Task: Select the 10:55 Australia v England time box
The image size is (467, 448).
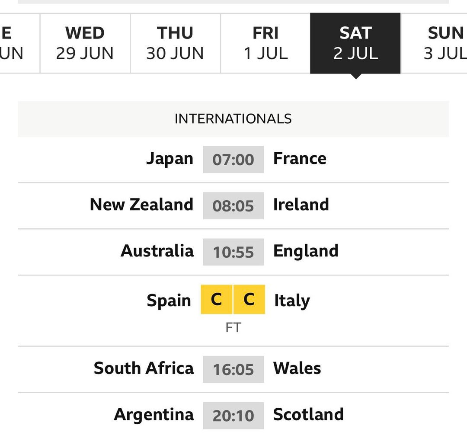Action: pos(233,252)
